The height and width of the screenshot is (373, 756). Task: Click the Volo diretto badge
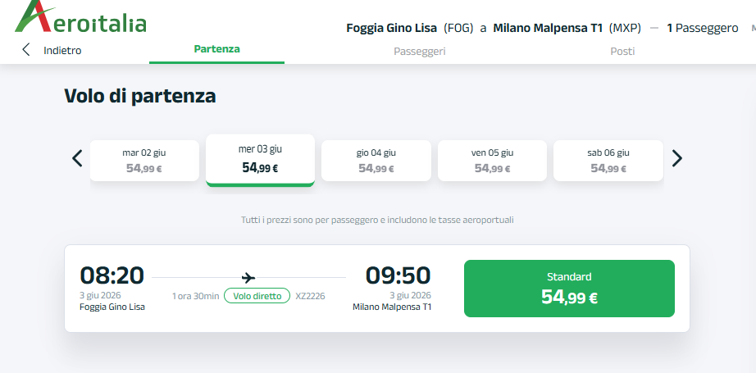[257, 296]
